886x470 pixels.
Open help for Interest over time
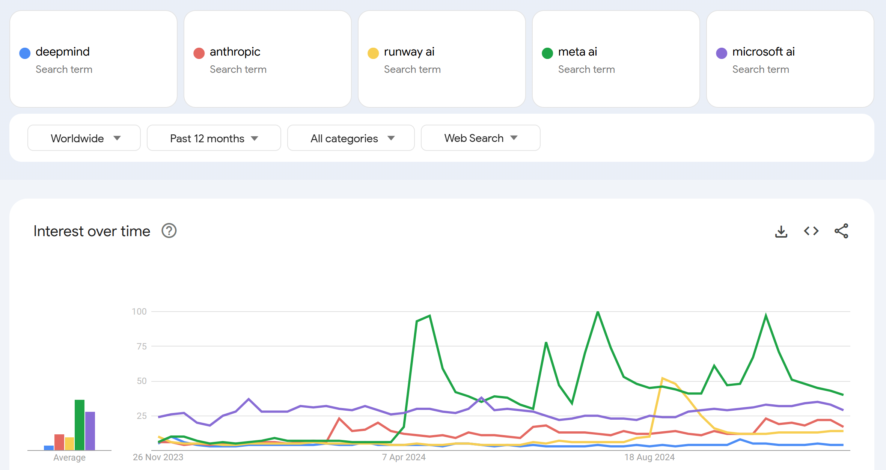pyautogui.click(x=169, y=231)
